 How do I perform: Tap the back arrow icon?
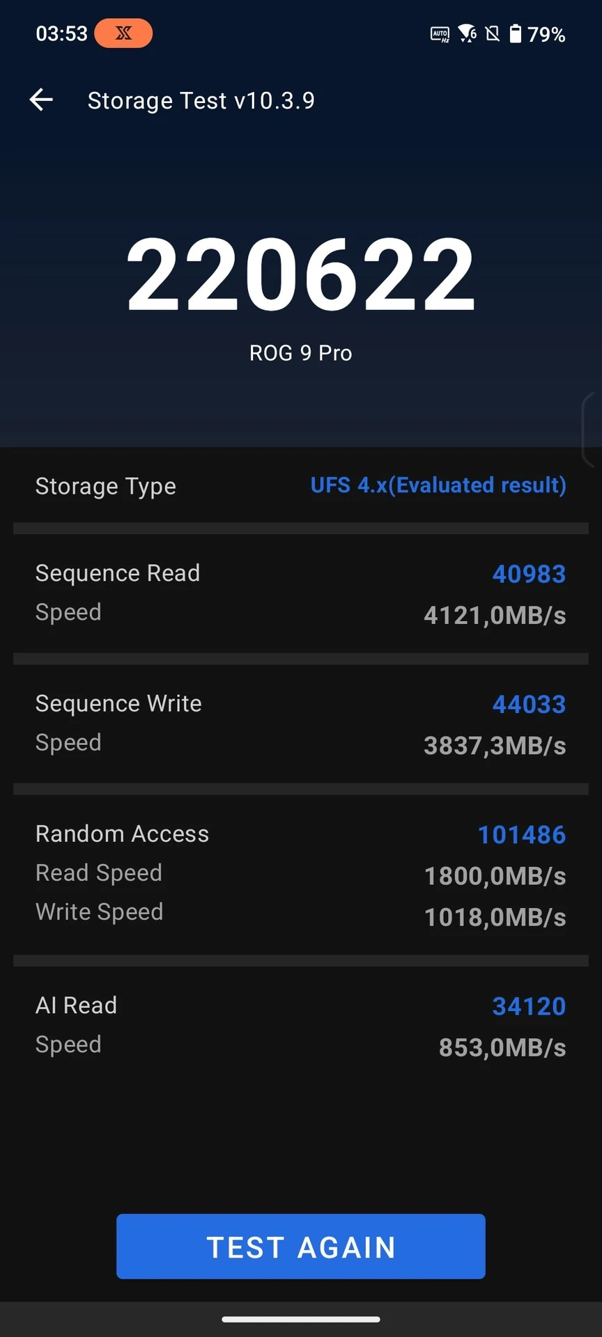(x=41, y=100)
